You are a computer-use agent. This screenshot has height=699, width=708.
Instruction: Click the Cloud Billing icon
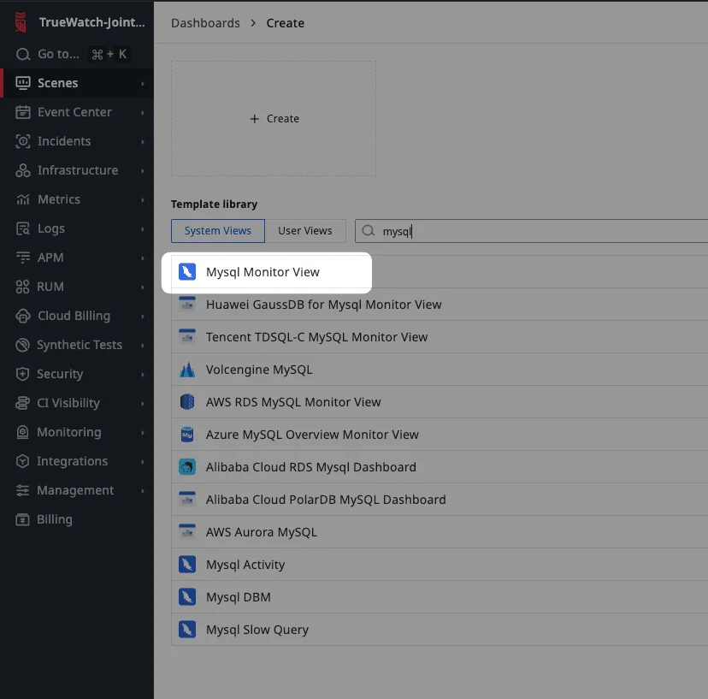(23, 316)
